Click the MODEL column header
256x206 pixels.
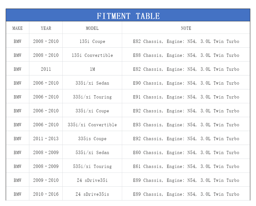[92, 28]
